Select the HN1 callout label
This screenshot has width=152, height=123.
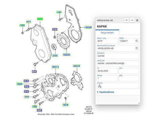coord(55,29)
